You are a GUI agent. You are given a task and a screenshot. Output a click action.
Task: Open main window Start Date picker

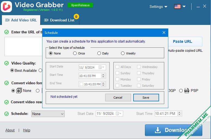click(120, 114)
